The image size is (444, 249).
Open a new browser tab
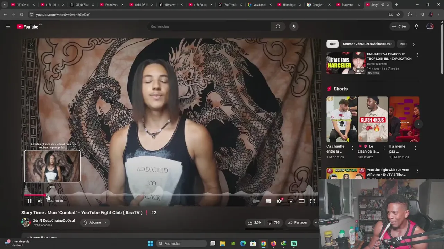pyautogui.click(x=396, y=5)
